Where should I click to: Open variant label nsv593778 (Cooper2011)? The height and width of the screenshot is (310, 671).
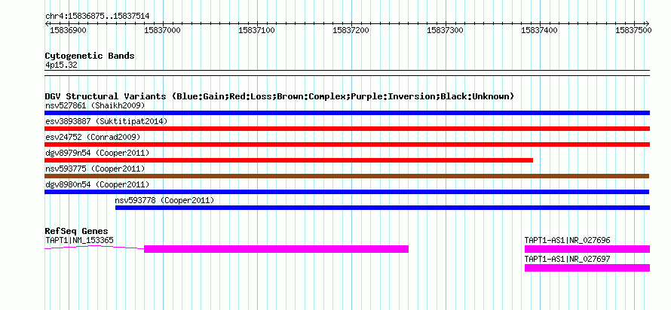[x=165, y=200]
